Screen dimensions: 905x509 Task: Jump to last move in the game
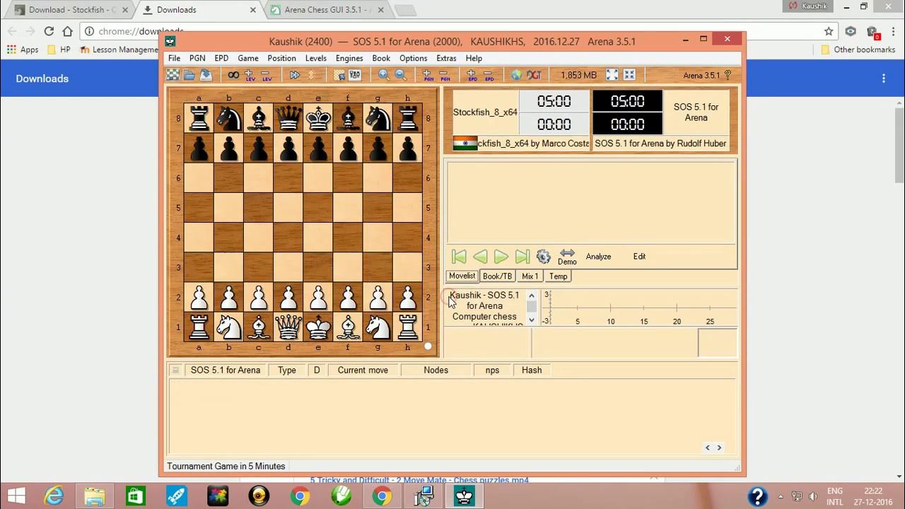pos(522,257)
